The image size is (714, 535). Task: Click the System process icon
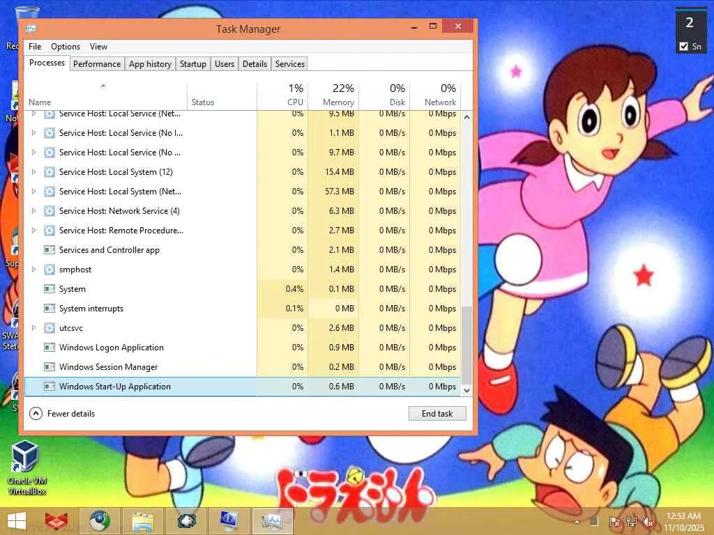pyautogui.click(x=50, y=289)
